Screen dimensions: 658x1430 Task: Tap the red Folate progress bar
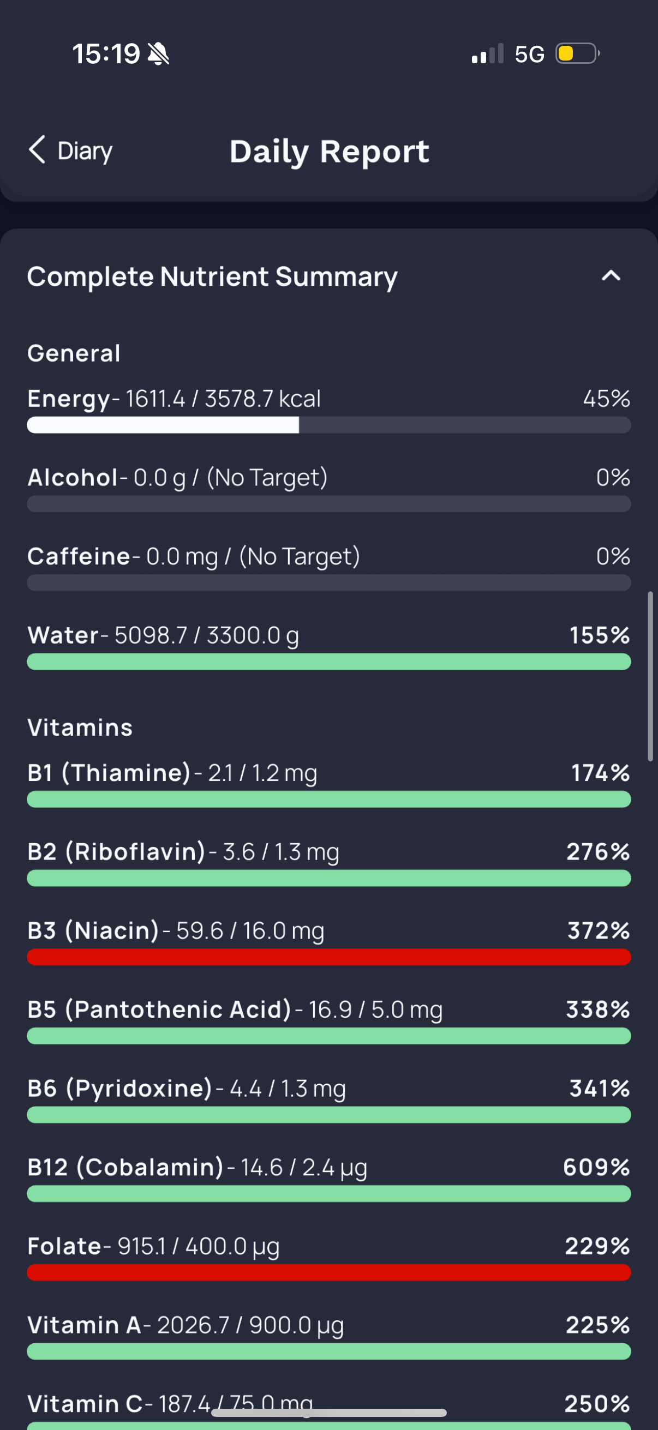328,1272
